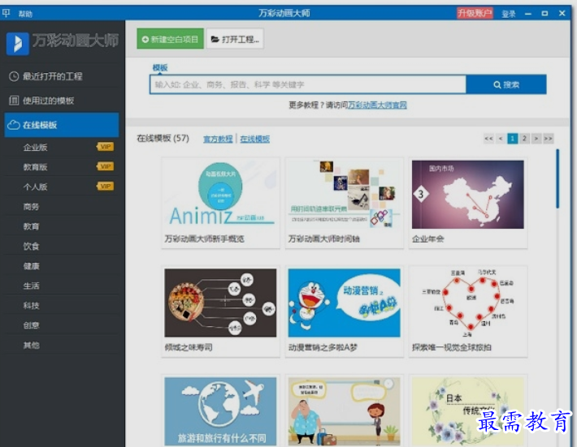
Task: Select the 其他 category
Action: coord(31,346)
